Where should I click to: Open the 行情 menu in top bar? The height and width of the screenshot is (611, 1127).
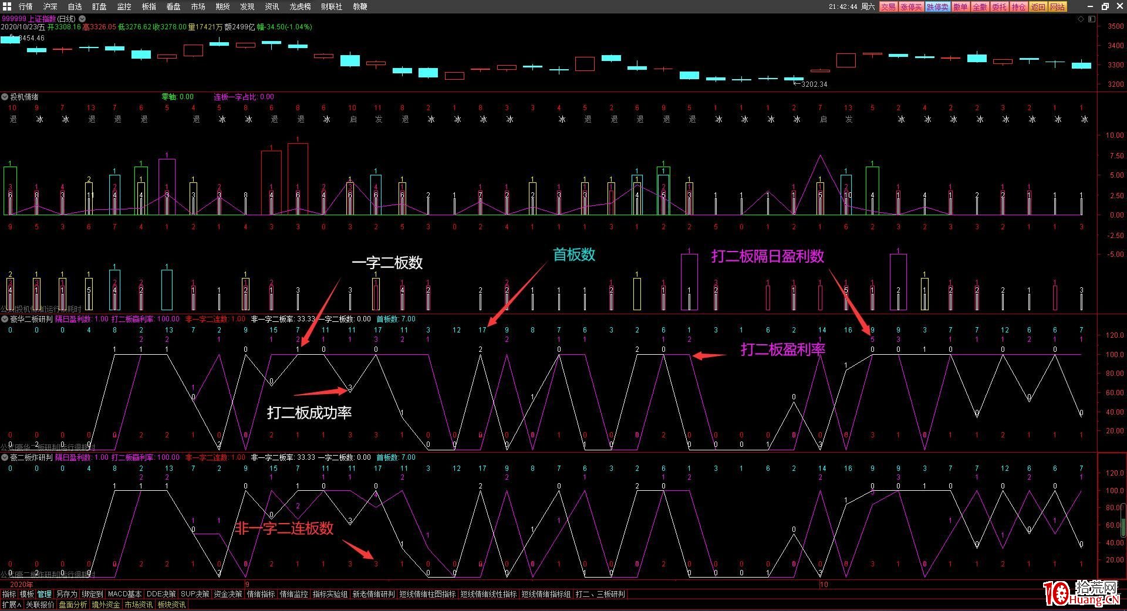click(x=26, y=6)
